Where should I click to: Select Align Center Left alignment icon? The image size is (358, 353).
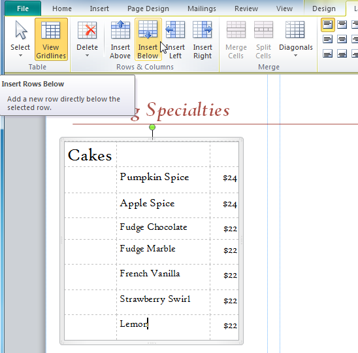coord(328,39)
